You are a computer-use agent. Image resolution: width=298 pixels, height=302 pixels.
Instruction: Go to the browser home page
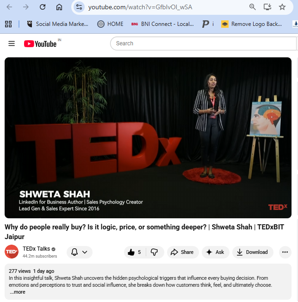59,7
